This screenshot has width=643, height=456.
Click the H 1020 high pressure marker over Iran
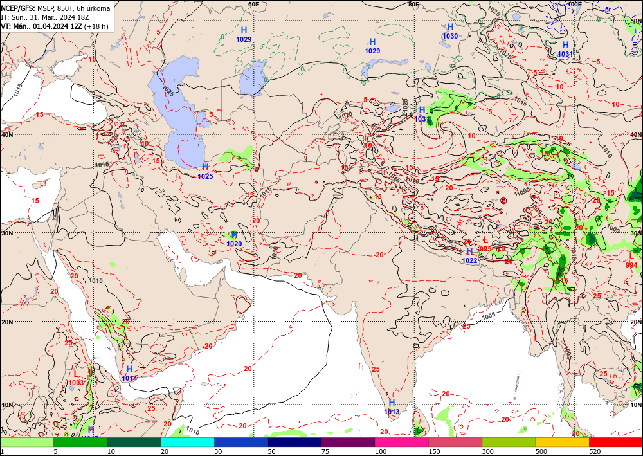coord(234,239)
